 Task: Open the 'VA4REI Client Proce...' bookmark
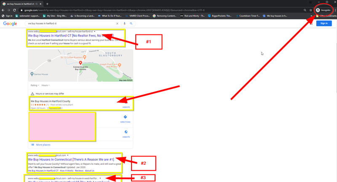[x=138, y=16]
